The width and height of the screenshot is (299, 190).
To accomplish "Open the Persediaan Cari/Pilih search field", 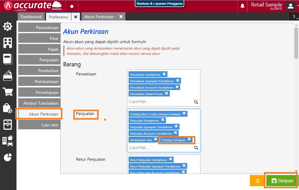I will (x=161, y=102).
